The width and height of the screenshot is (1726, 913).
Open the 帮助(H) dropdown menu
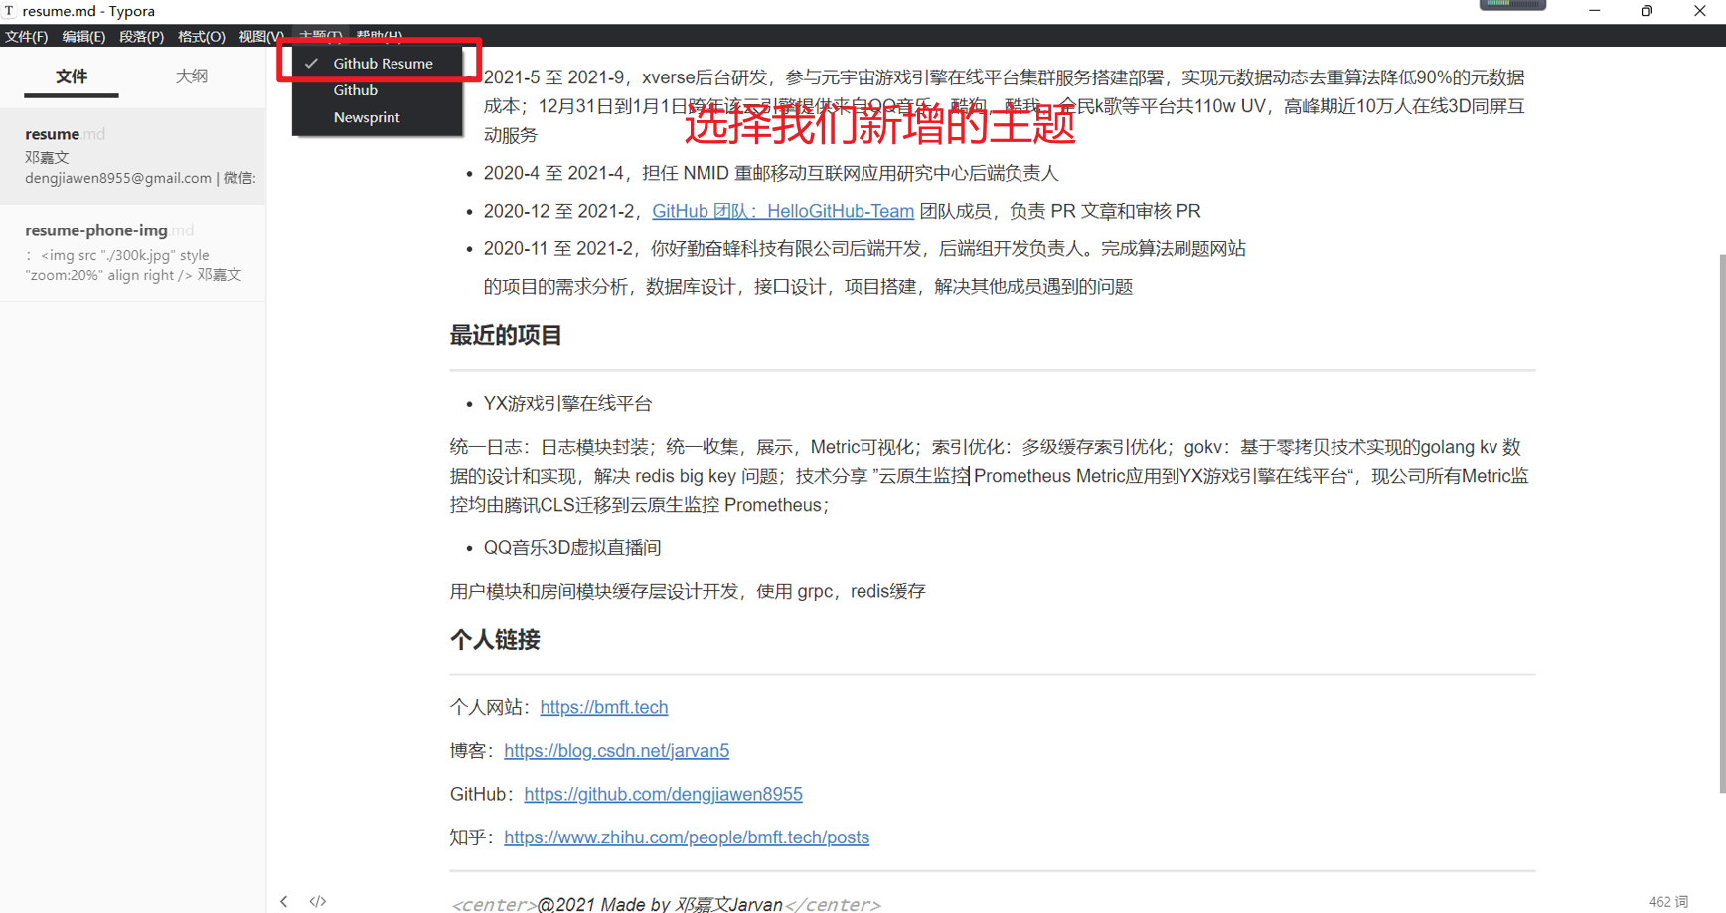[379, 36]
